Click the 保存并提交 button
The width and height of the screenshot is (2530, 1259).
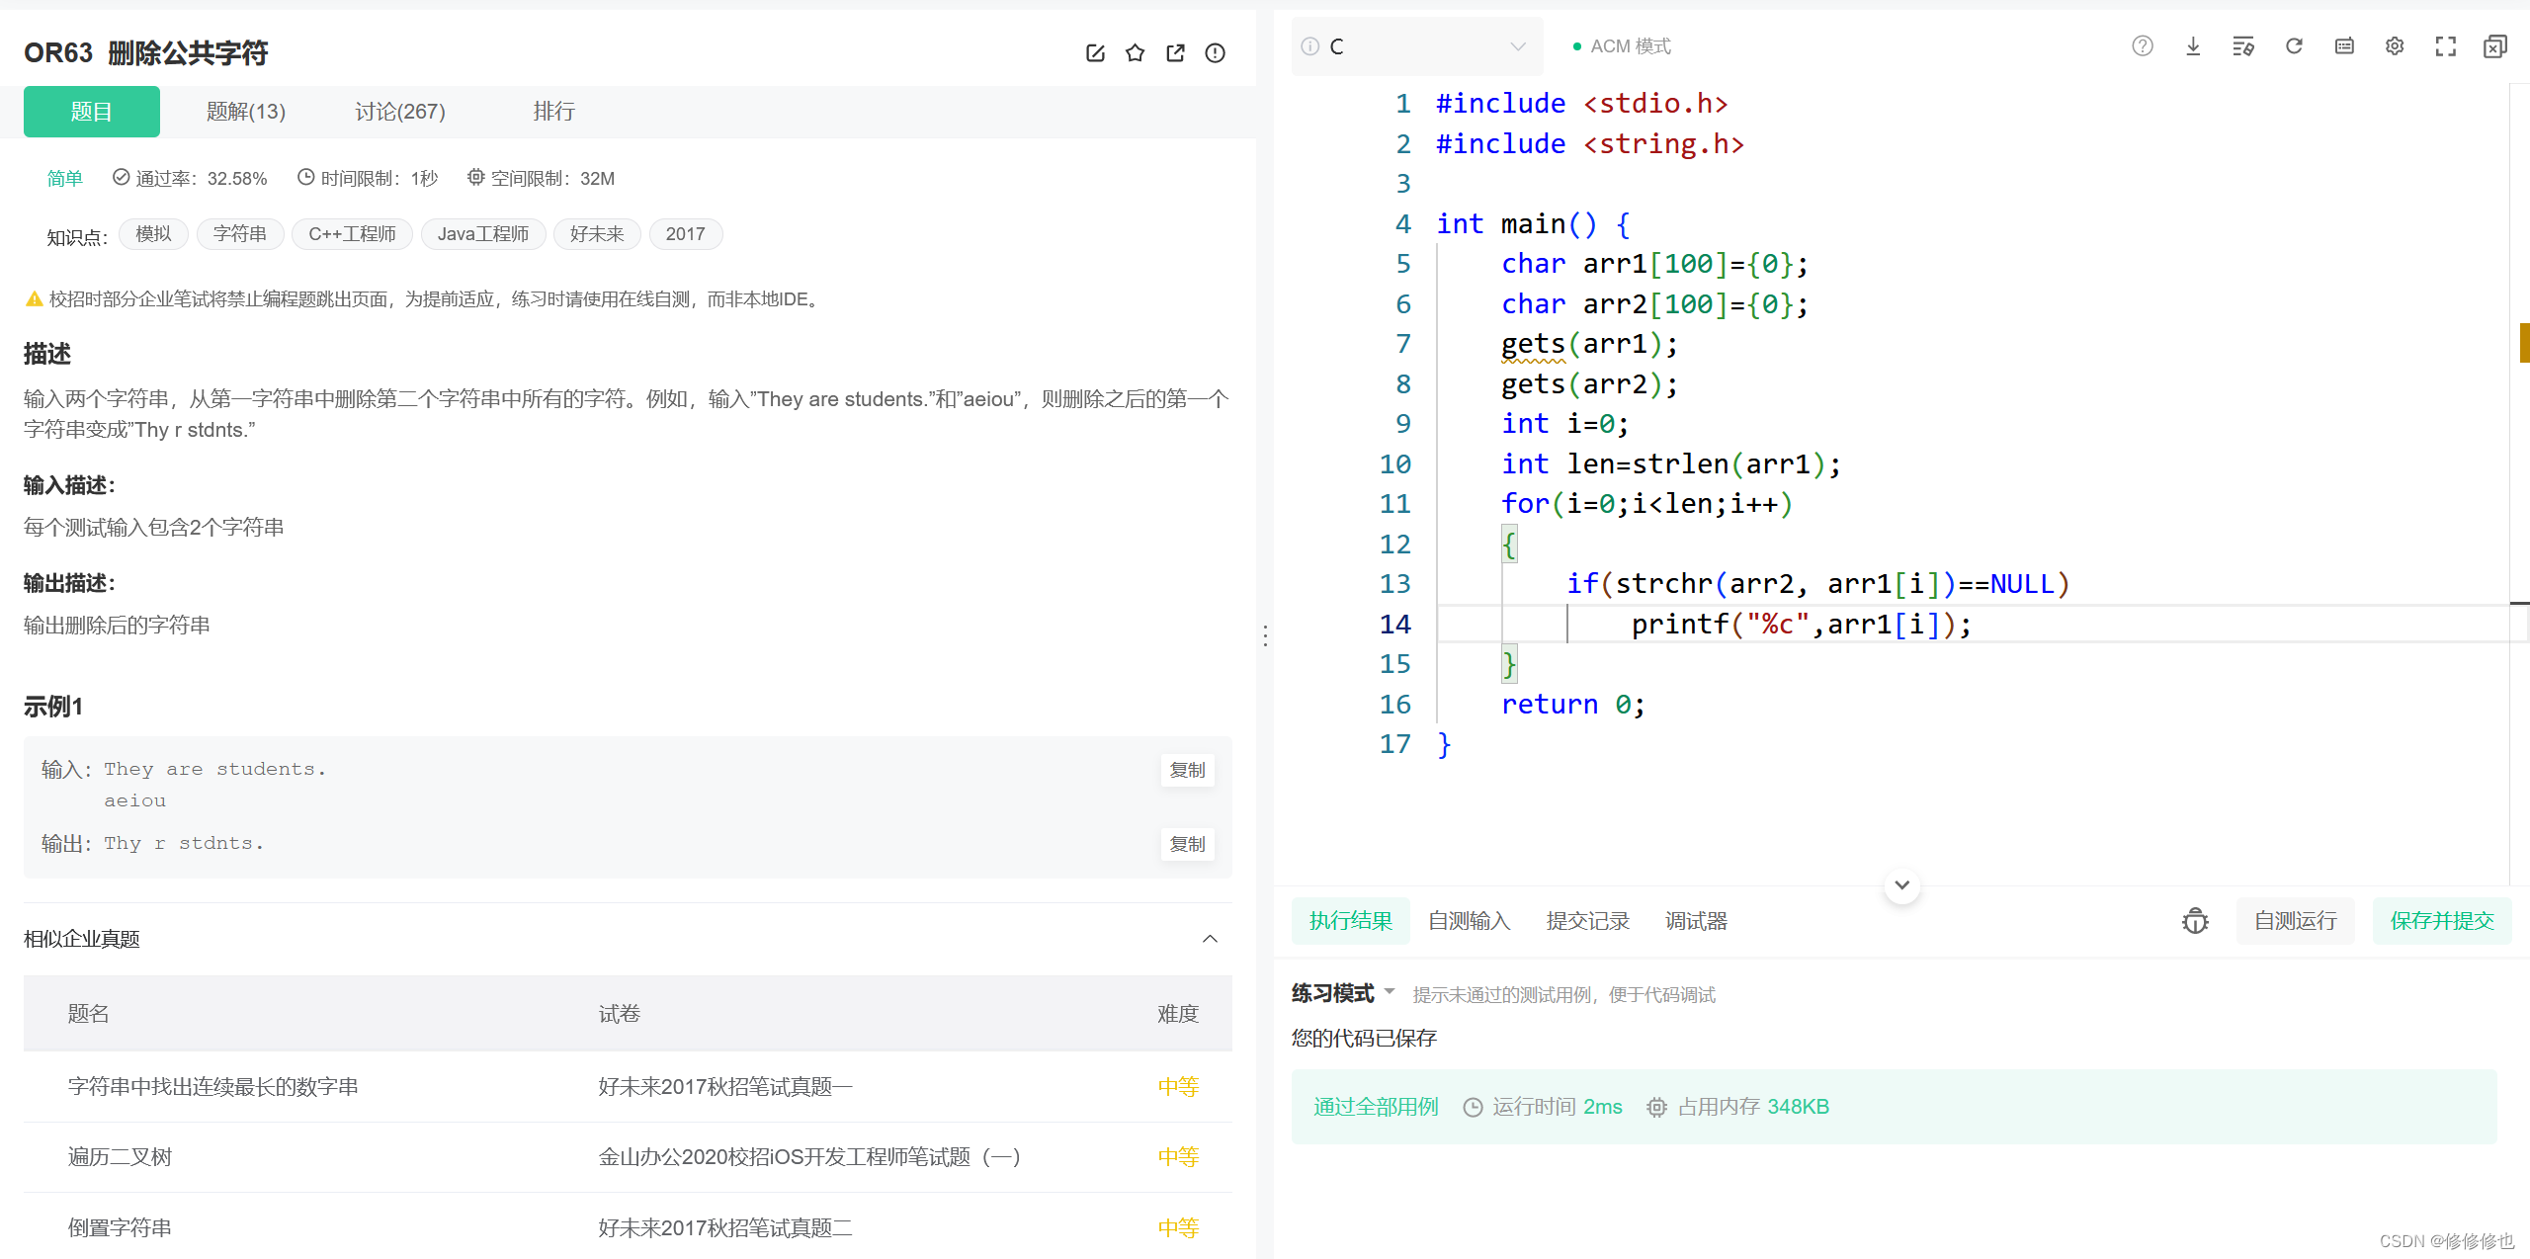(x=2441, y=921)
